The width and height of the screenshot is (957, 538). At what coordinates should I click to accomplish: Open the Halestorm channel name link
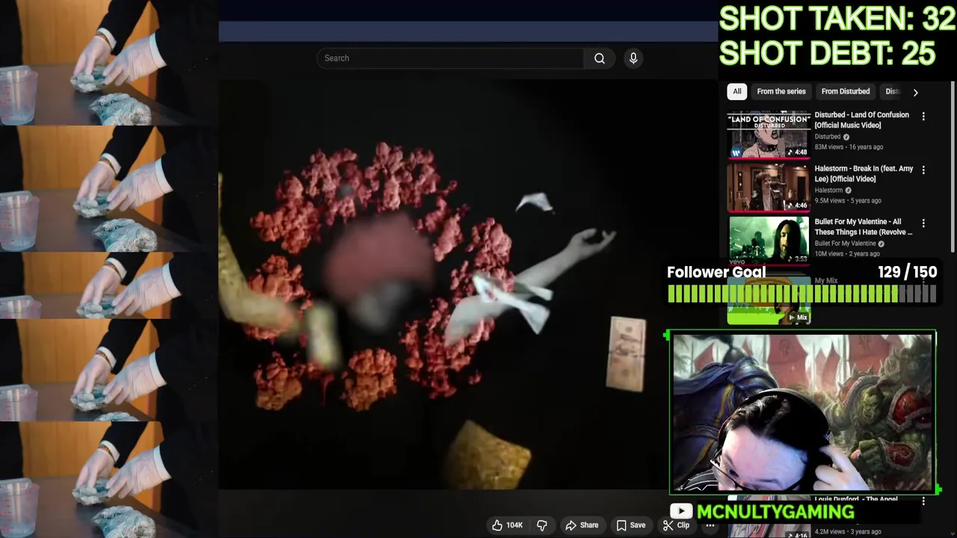coord(828,191)
